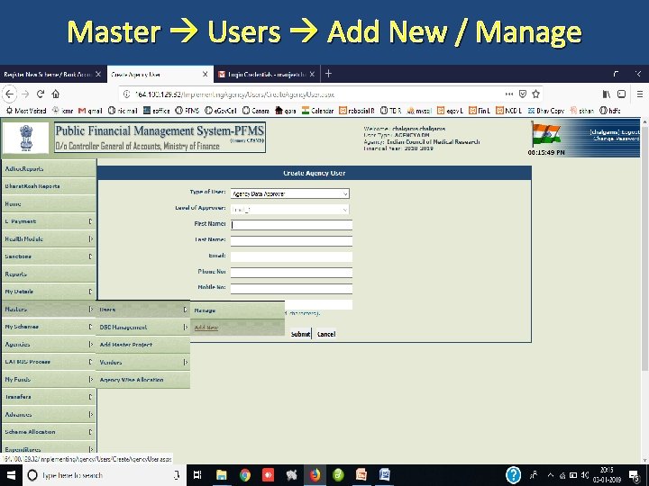Viewport: 649px width, 486px height.
Task: Expand My Schemes sidebar menu
Action: click(49, 327)
